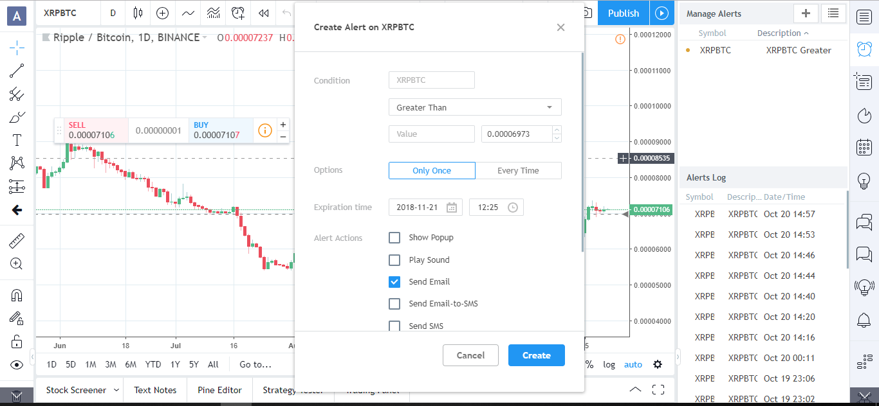This screenshot has height=406, width=879.
Task: Open the Text annotation tool
Action: point(17,139)
